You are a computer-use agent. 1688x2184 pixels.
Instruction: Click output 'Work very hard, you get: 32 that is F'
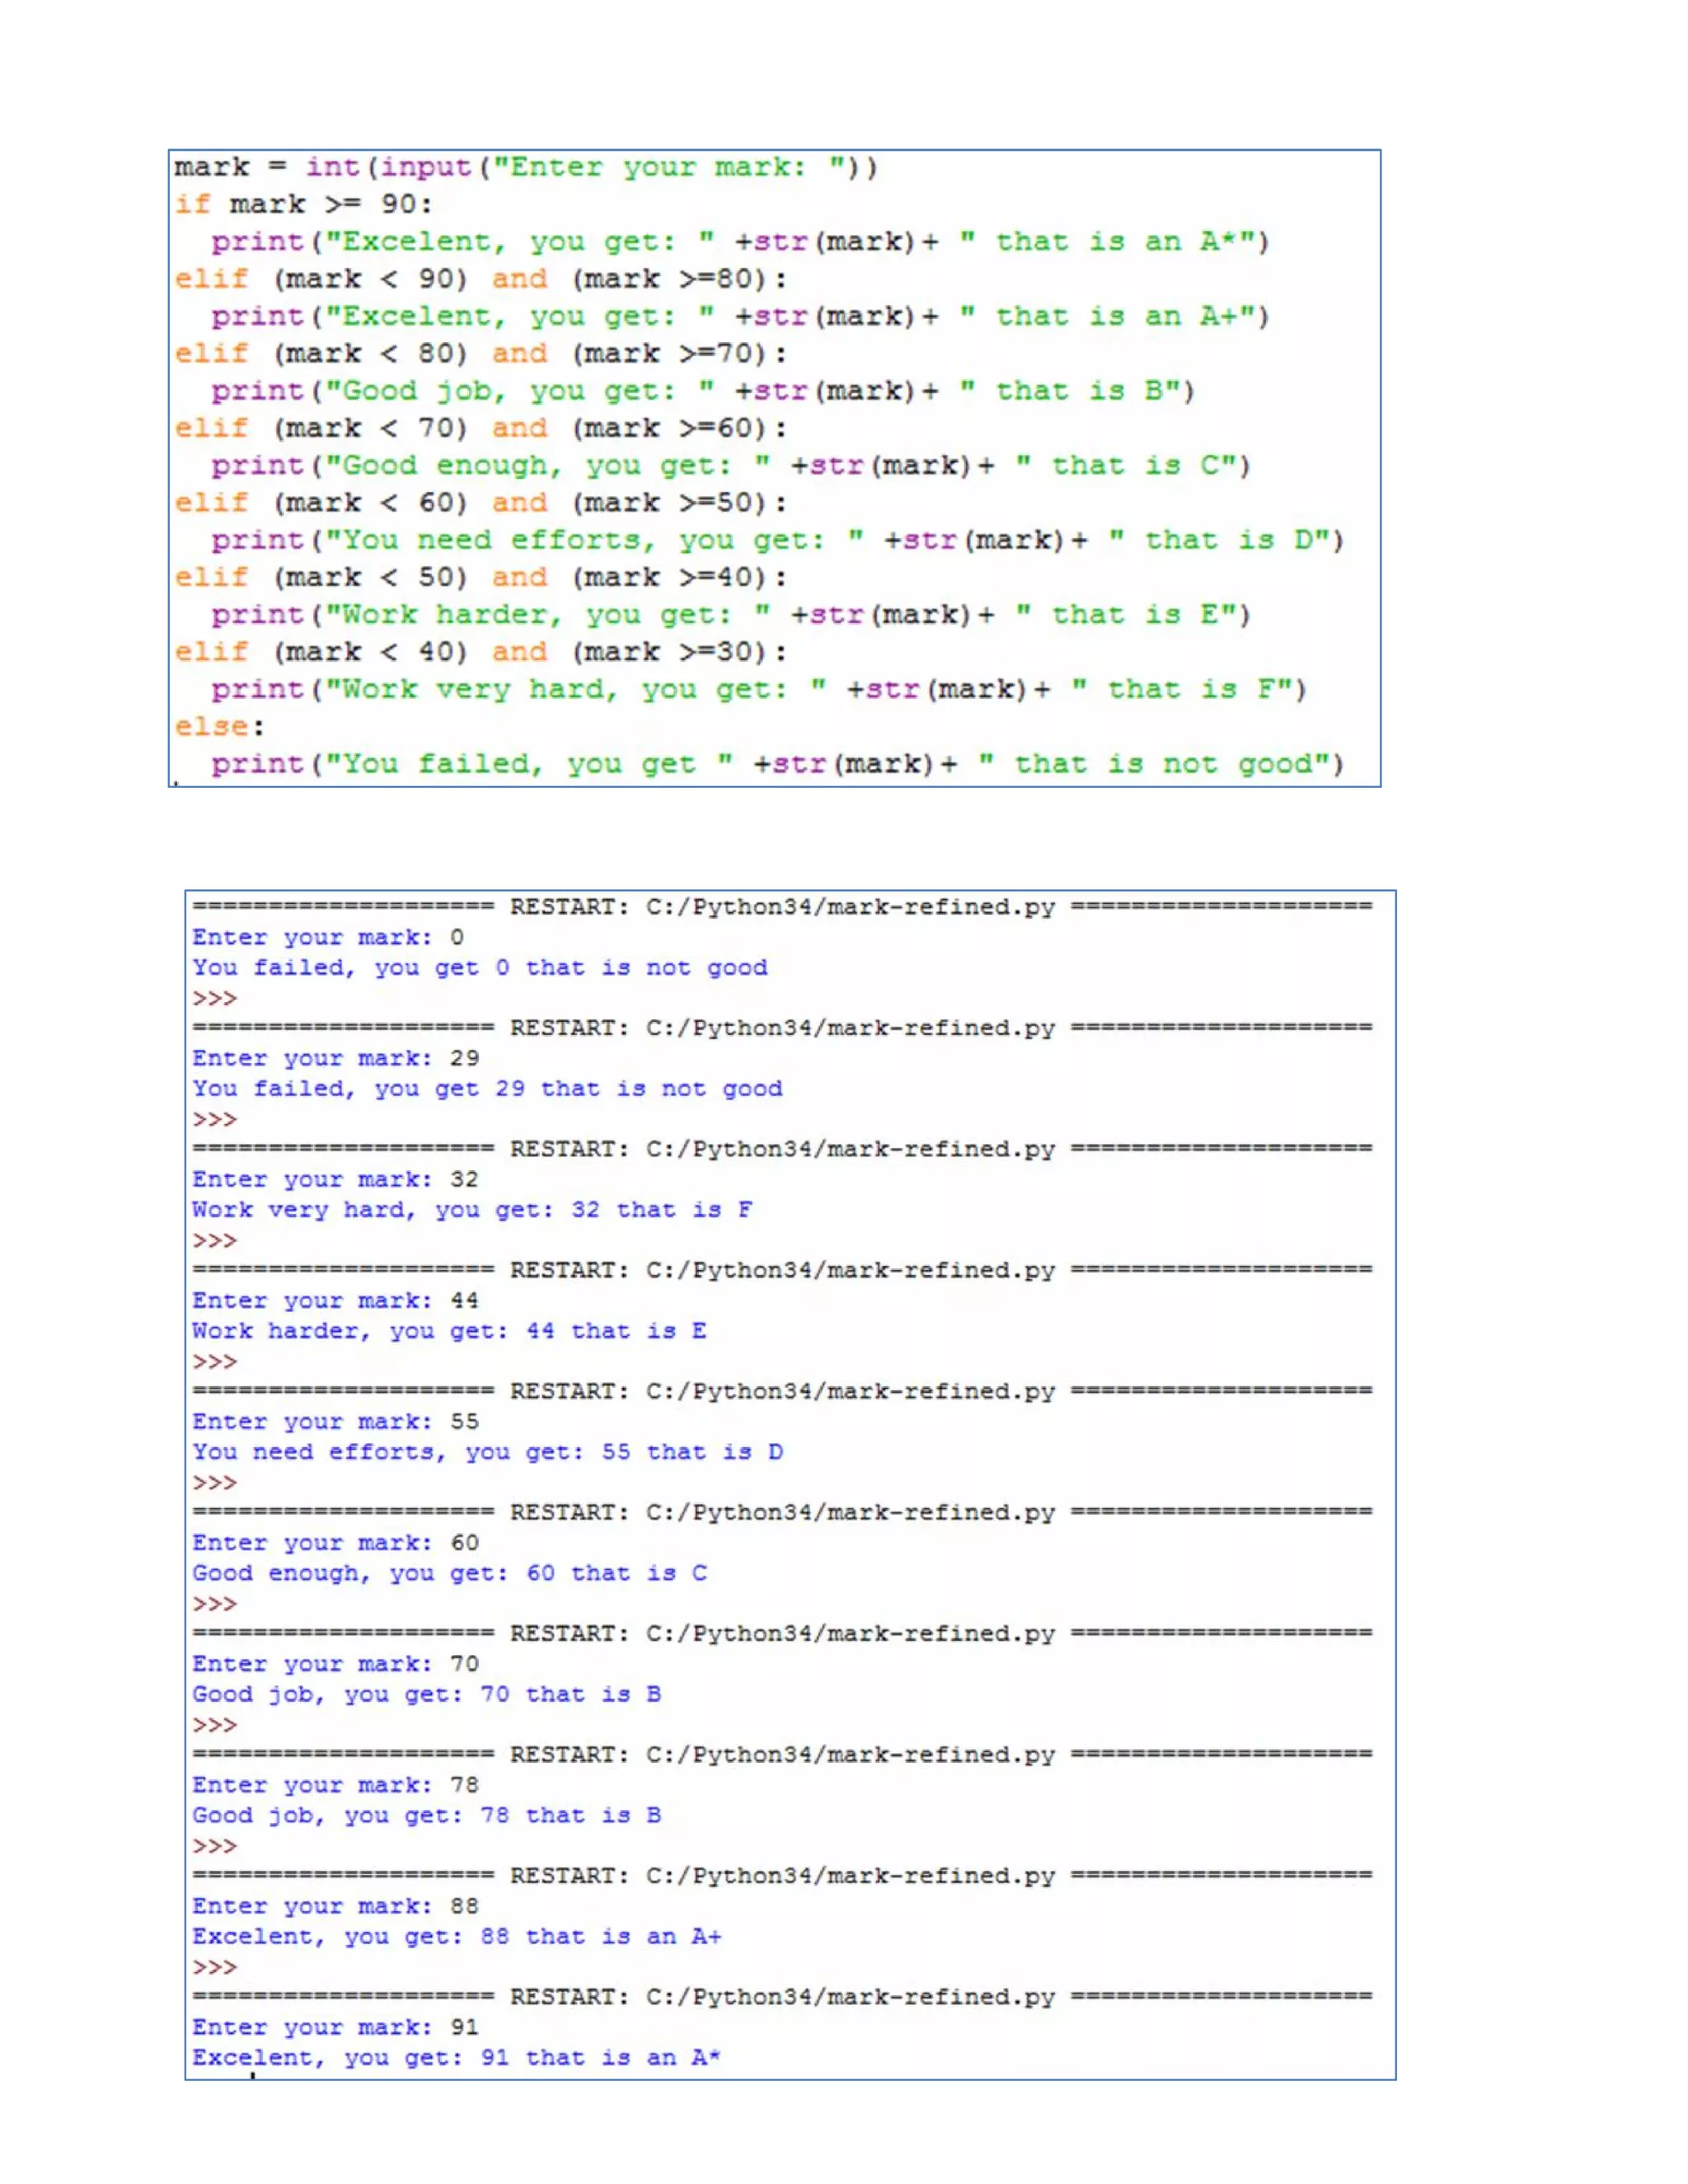(473, 1210)
